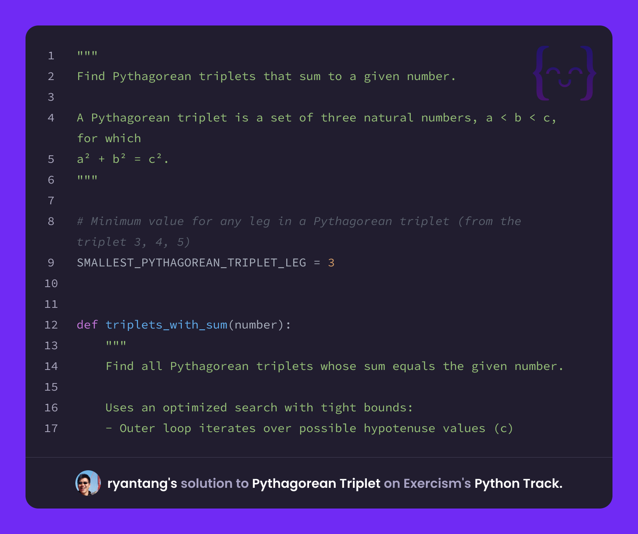Click the function name triplets_with_sum

click(167, 325)
